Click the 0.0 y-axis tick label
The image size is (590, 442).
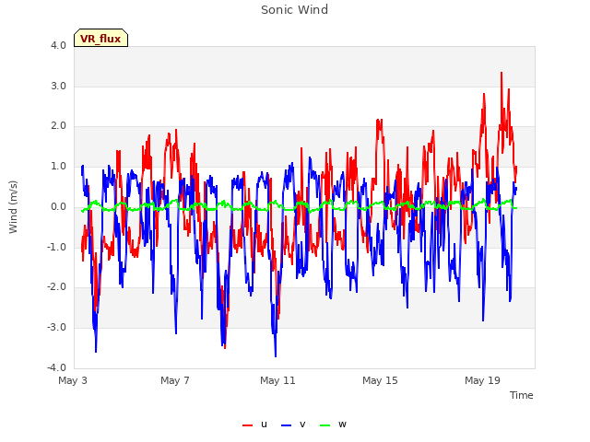click(58, 206)
